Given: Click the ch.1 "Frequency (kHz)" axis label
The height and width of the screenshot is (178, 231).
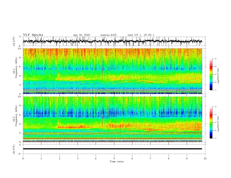Looking at the screenshot, I should [16, 67].
